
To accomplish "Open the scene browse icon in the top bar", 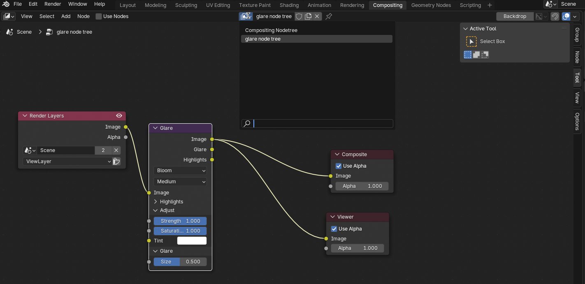I will [x=551, y=4].
